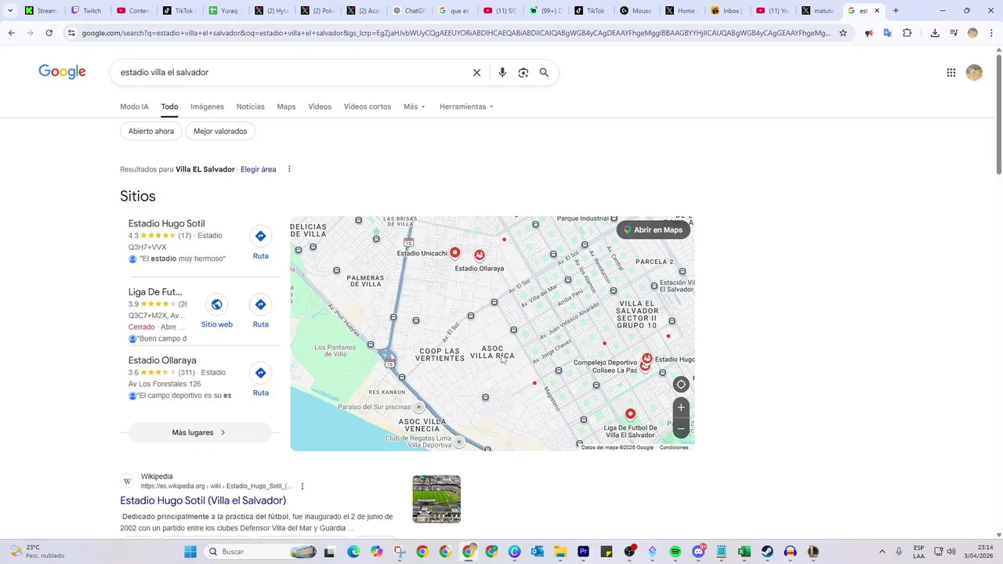Click Condiciones link on map
Image resolution: width=1003 pixels, height=564 pixels.
[674, 447]
